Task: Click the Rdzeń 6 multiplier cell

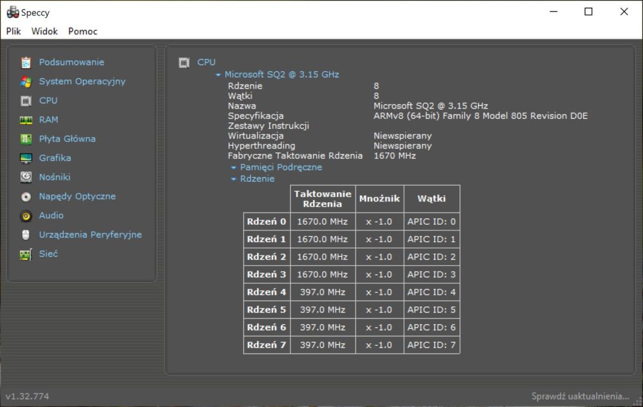Action: [x=380, y=327]
